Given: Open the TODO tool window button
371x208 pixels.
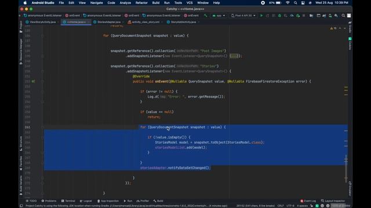Looking at the screenshot, I should pos(31,201).
